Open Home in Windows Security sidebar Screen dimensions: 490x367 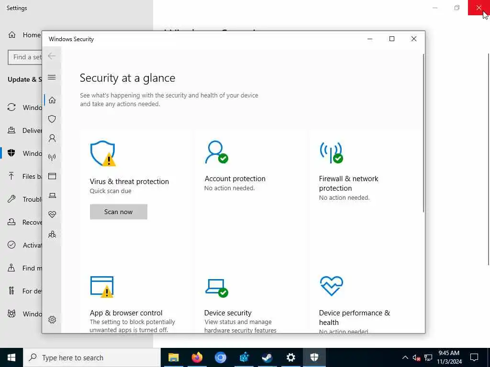(x=52, y=100)
